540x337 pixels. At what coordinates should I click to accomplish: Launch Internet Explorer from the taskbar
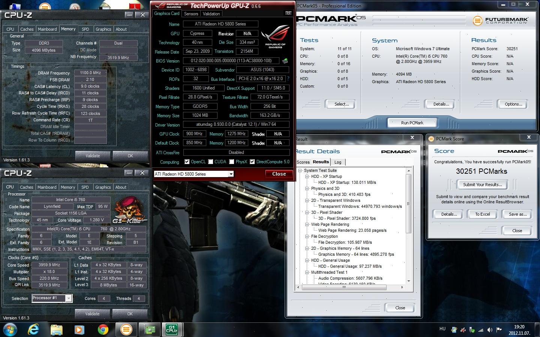pos(34,330)
